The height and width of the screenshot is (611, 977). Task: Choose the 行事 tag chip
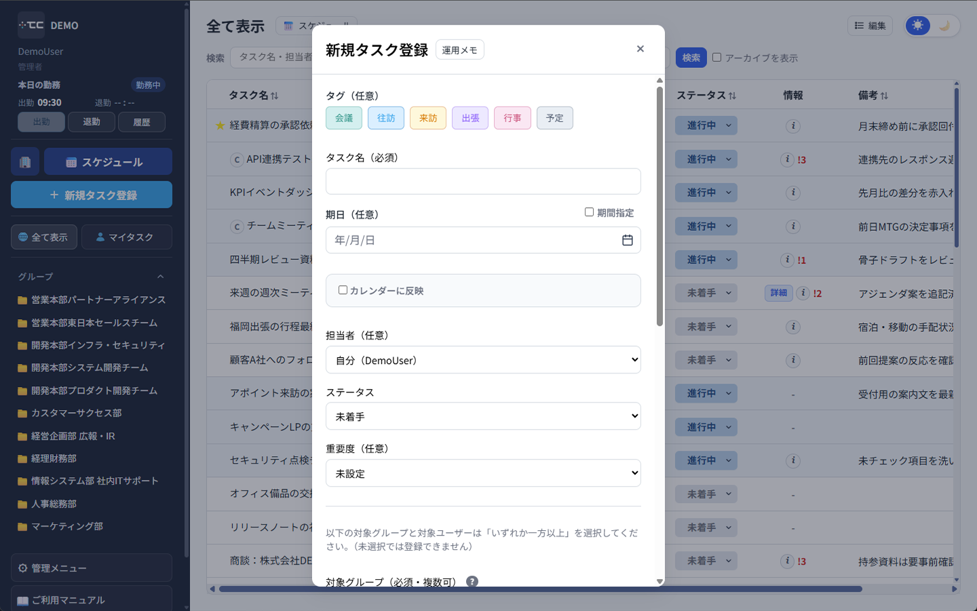[512, 118]
